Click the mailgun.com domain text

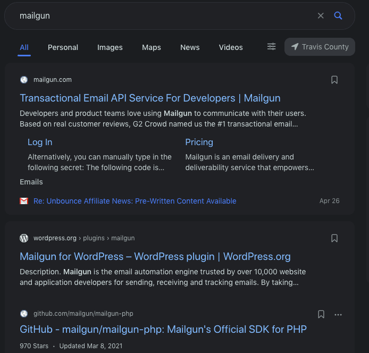click(x=53, y=80)
